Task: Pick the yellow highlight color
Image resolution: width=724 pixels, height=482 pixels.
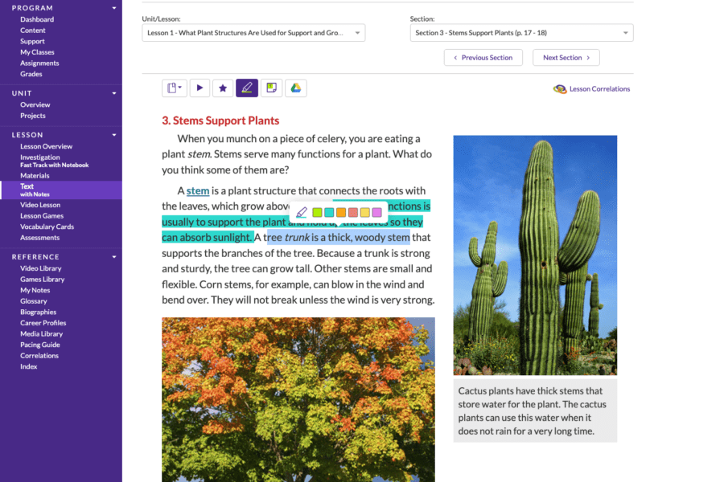Action: click(365, 212)
